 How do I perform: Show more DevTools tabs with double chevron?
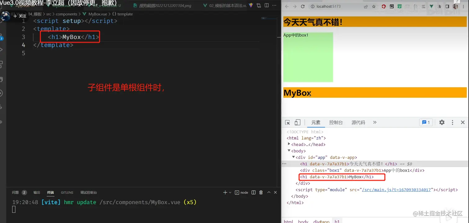point(375,123)
